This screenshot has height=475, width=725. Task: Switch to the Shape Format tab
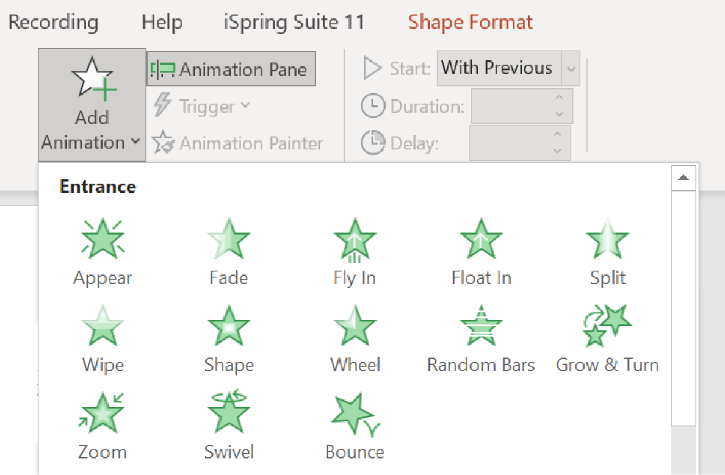click(470, 21)
